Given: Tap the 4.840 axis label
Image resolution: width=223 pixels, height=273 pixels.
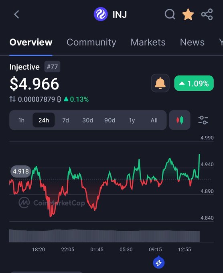Looking at the screenshot, I should pyautogui.click(x=207, y=218).
